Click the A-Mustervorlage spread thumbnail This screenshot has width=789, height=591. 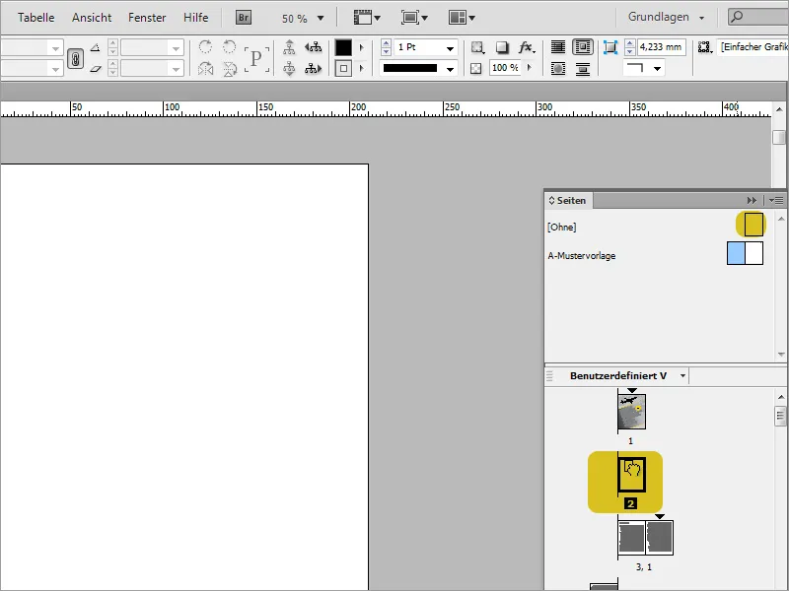[x=745, y=253]
